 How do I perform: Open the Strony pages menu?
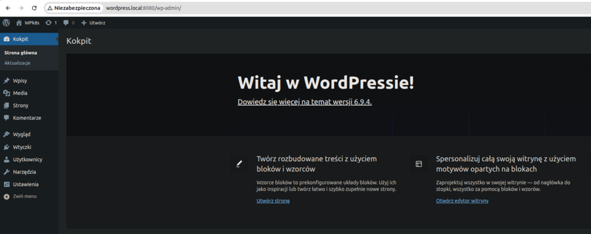click(x=20, y=105)
